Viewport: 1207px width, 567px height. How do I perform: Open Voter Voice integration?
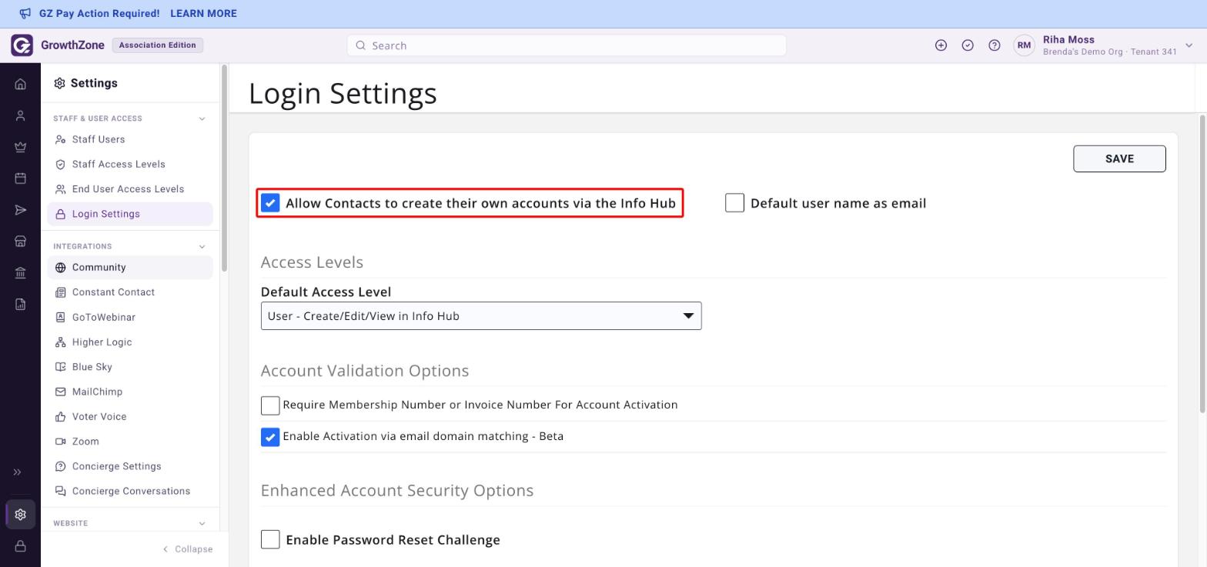click(130, 416)
